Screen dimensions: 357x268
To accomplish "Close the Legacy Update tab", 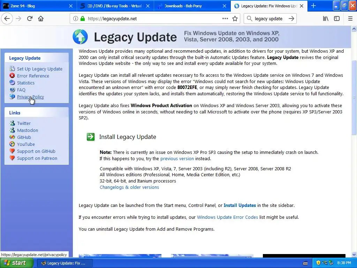I will [x=302, y=6].
